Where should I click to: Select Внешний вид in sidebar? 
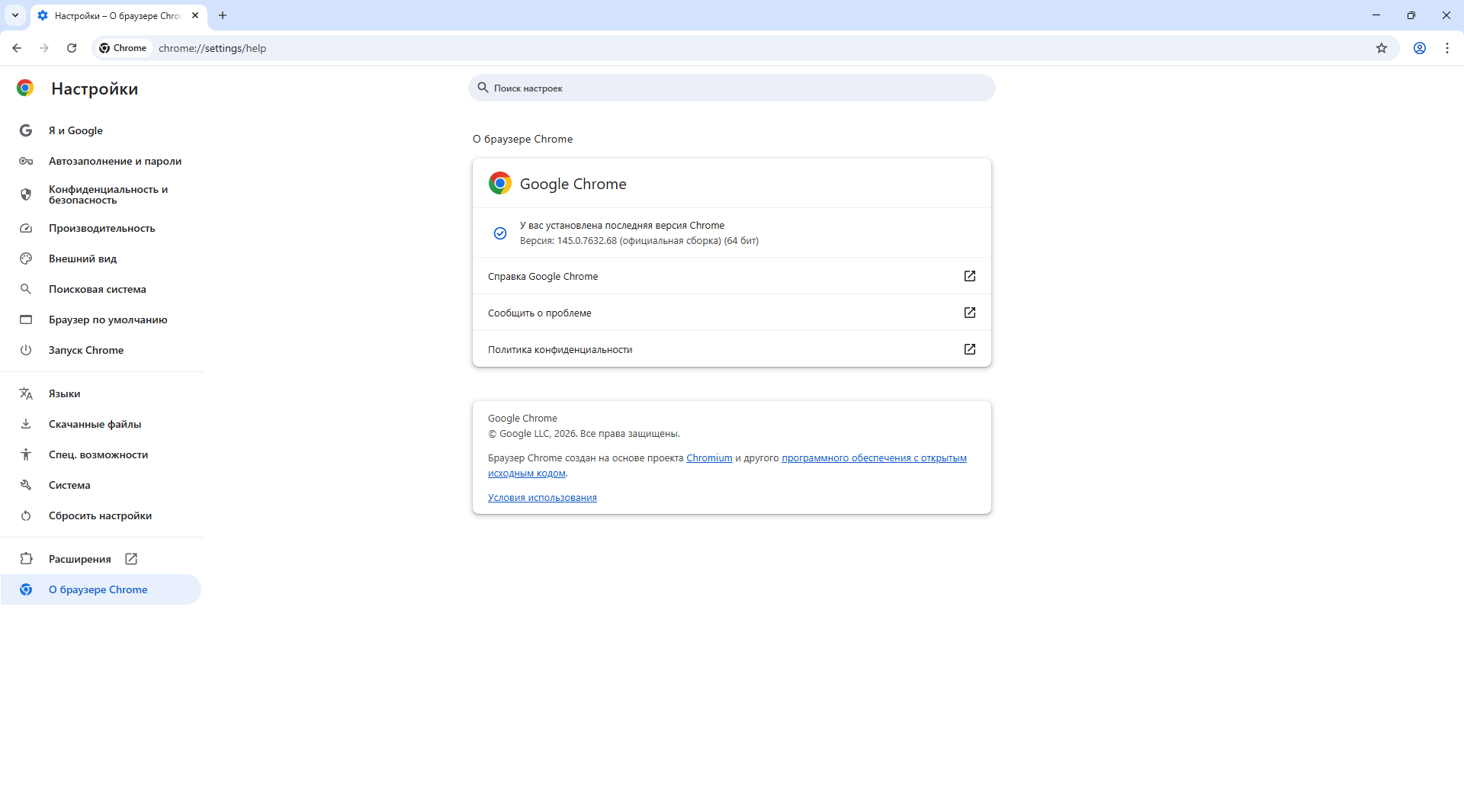pyautogui.click(x=82, y=258)
